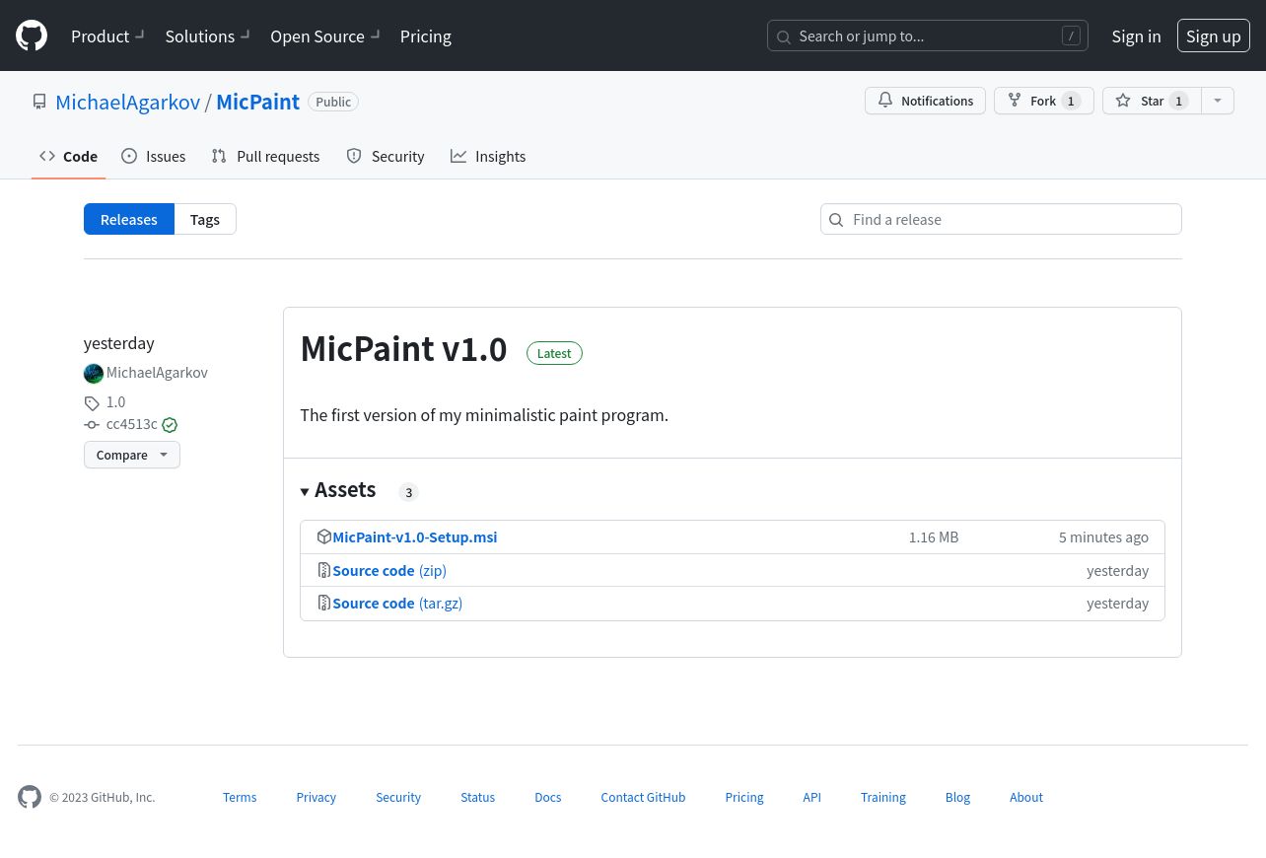
Task: Open the API footer link
Action: 811,797
